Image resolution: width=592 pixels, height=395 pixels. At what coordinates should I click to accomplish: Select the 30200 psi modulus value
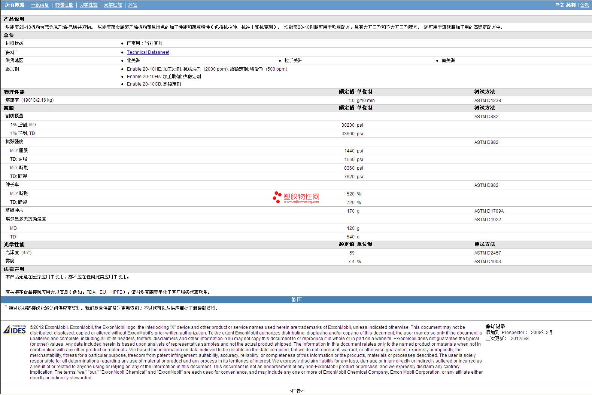[352, 125]
